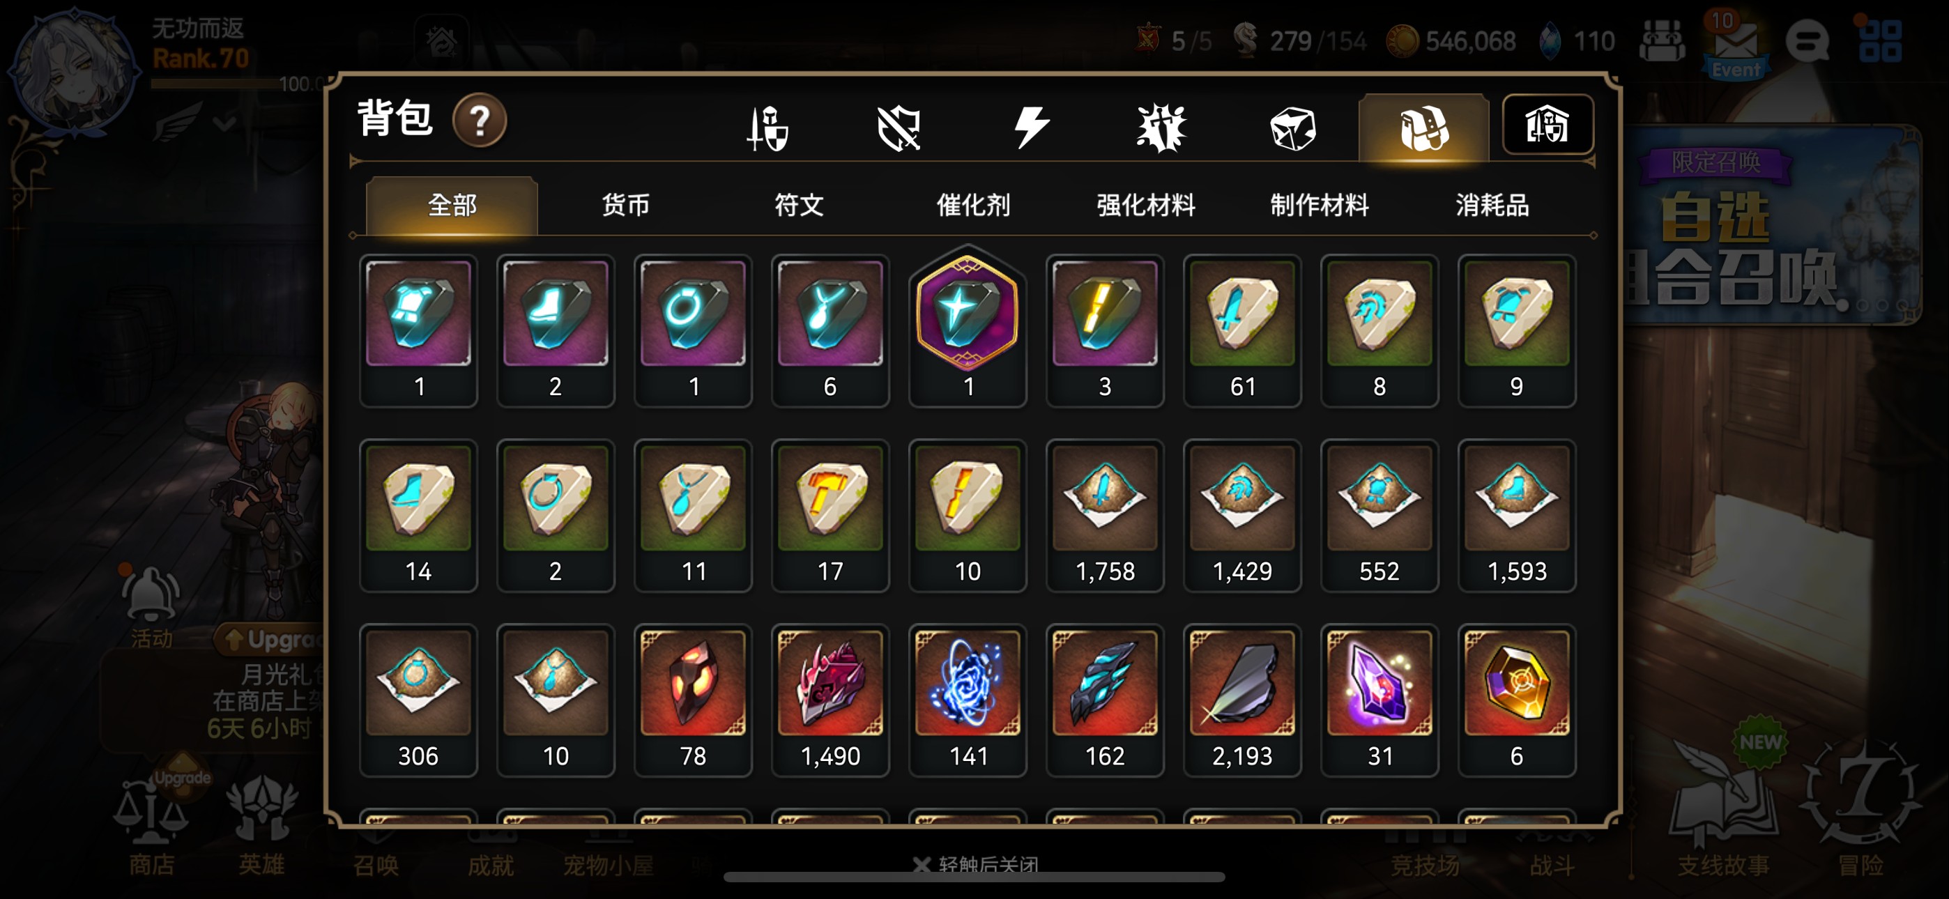Switch to the 消耗品 tab
This screenshot has width=1949, height=899.
[1493, 205]
